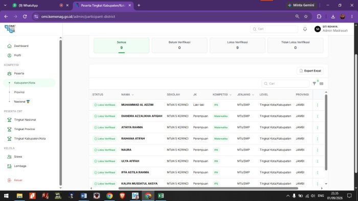Open browser extensions puzzle icon
Screen dimensions: 358x201
tap(319, 16)
